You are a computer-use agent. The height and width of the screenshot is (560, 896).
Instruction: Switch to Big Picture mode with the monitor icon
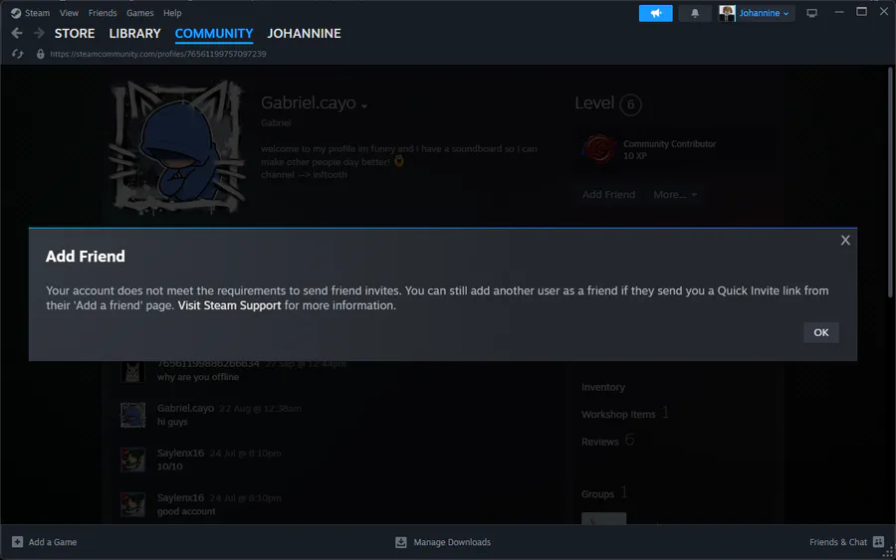pyautogui.click(x=811, y=13)
